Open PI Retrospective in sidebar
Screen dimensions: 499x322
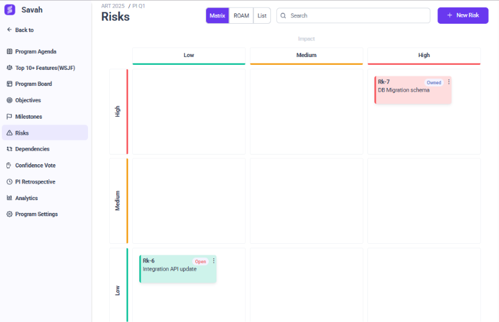click(x=35, y=182)
